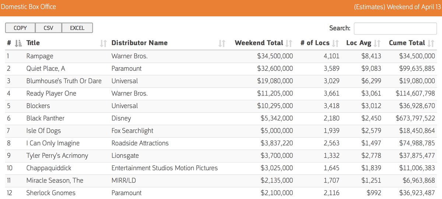Screen dimensions: 442x199
Task: Select Tyler Perry's Acrimony title
Action: 57,156
